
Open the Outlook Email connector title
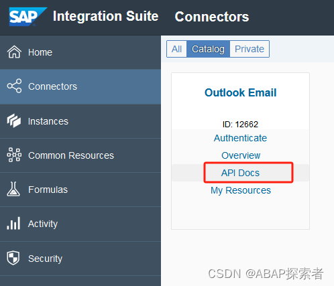coord(241,92)
